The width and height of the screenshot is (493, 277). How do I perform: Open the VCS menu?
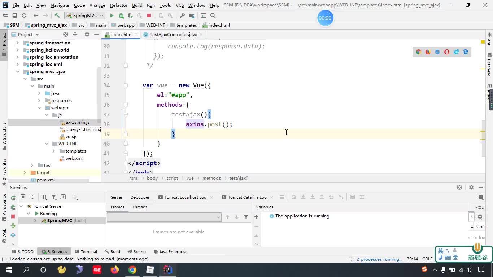pos(180,5)
